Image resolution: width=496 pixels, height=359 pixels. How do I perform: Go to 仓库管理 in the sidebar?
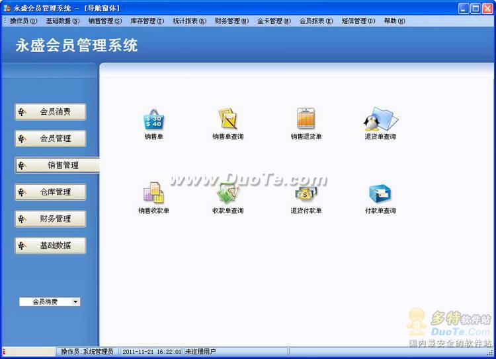point(50,192)
